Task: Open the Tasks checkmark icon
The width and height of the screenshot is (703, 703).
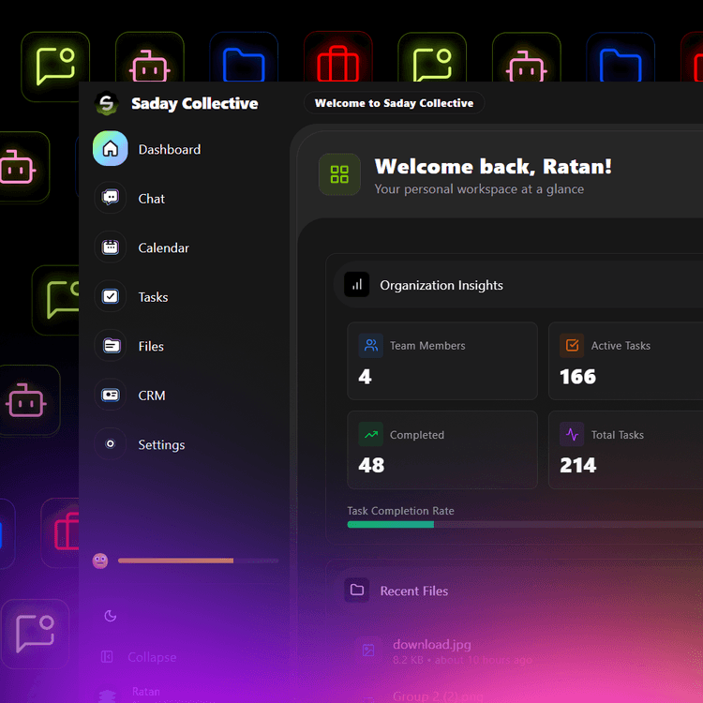Action: pyautogui.click(x=111, y=297)
